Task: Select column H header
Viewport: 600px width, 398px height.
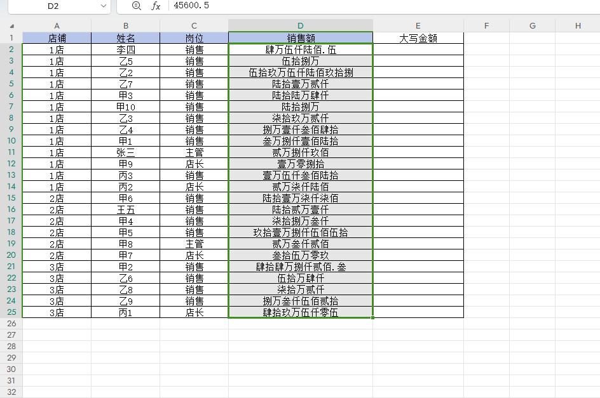Action: tap(578, 25)
